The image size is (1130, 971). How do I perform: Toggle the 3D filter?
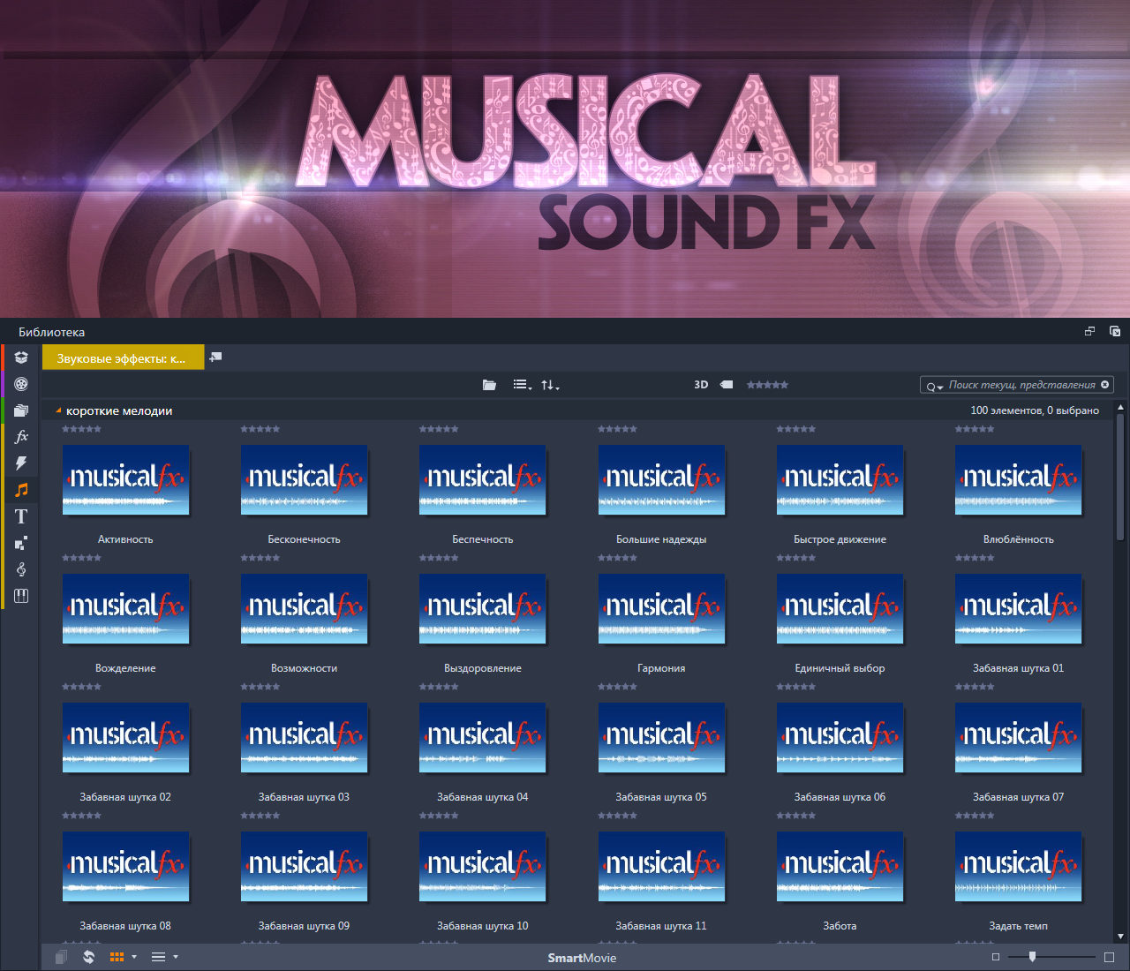click(x=701, y=385)
